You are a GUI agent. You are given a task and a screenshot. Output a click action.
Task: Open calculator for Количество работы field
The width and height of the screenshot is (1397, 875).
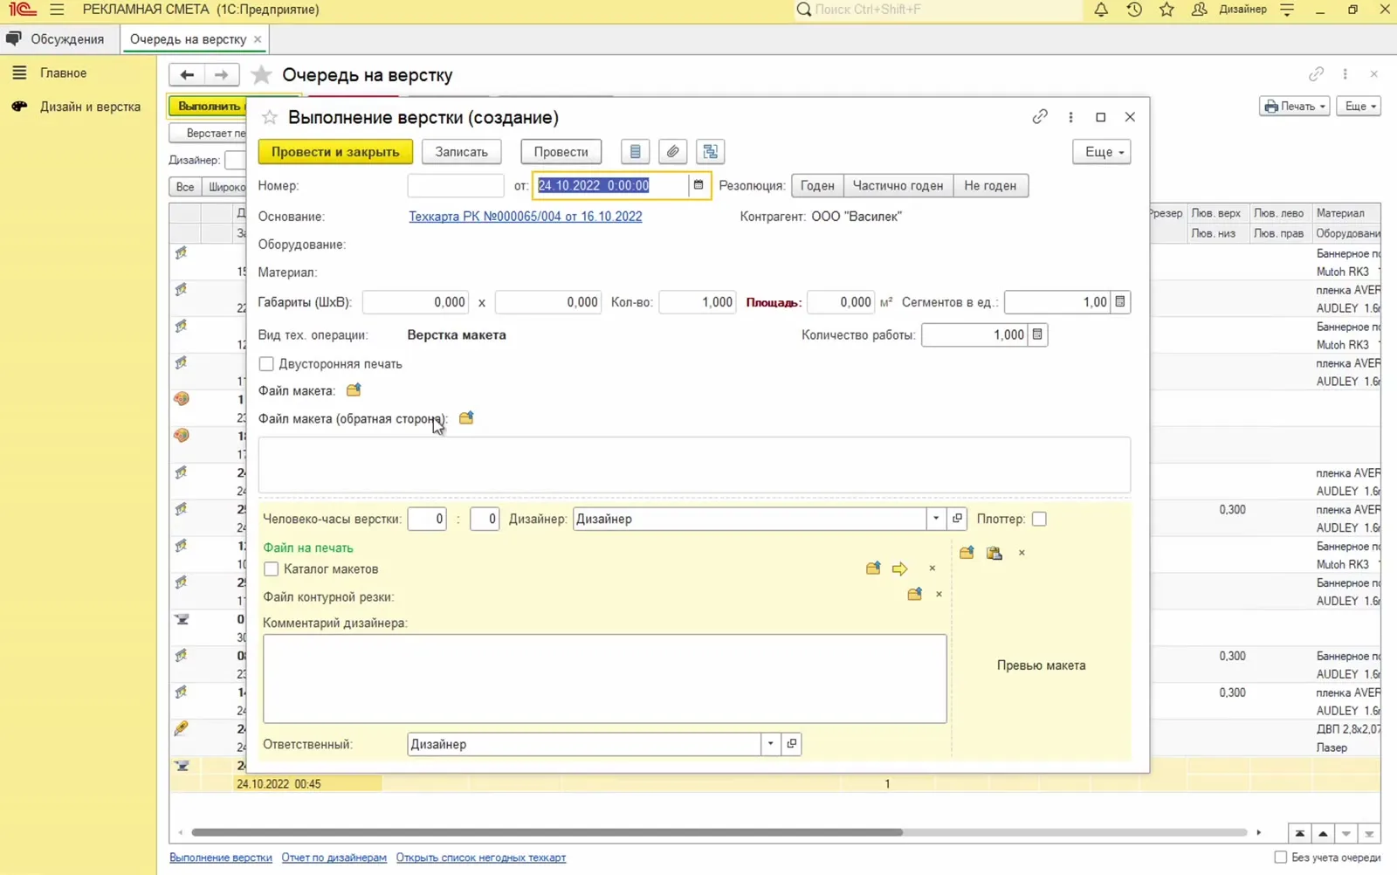coord(1037,334)
